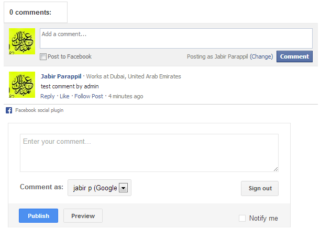Click the Sign out button
Image resolution: width=320 pixels, height=241 pixels.
pos(260,188)
